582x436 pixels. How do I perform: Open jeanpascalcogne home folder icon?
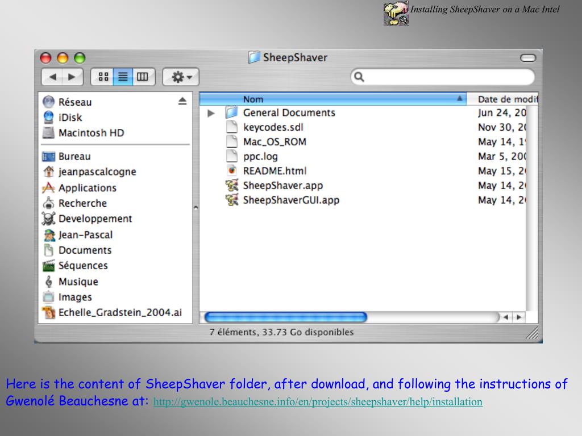coord(48,171)
